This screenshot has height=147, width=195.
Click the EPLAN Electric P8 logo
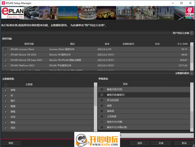coord(12,13)
